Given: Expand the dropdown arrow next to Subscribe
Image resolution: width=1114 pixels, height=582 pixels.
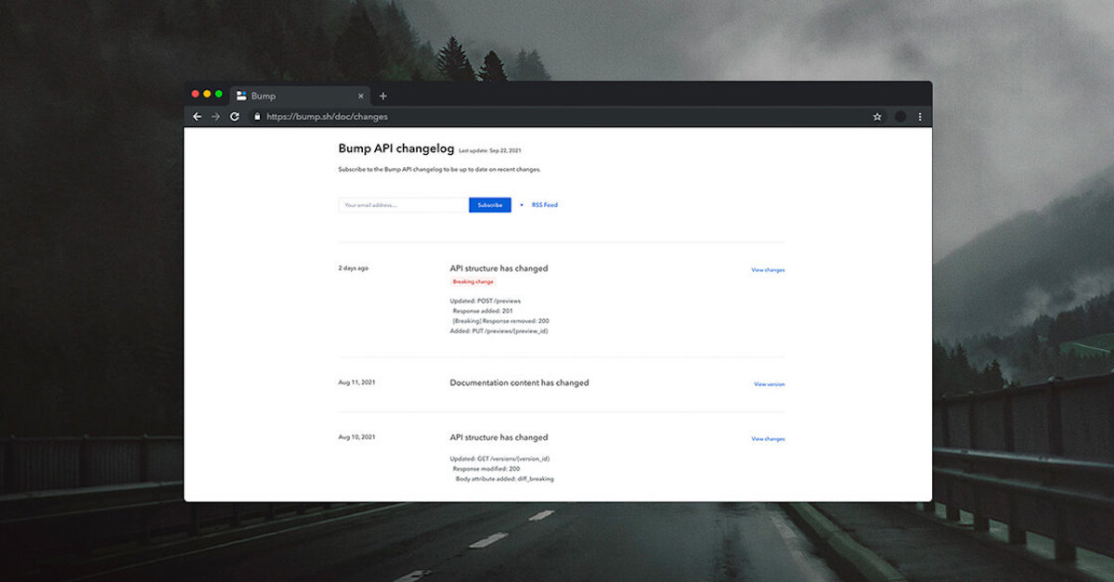Looking at the screenshot, I should click(x=520, y=204).
